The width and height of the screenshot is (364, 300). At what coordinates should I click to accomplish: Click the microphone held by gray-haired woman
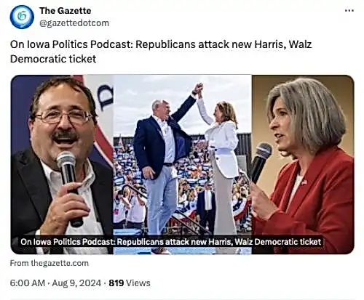point(261,162)
